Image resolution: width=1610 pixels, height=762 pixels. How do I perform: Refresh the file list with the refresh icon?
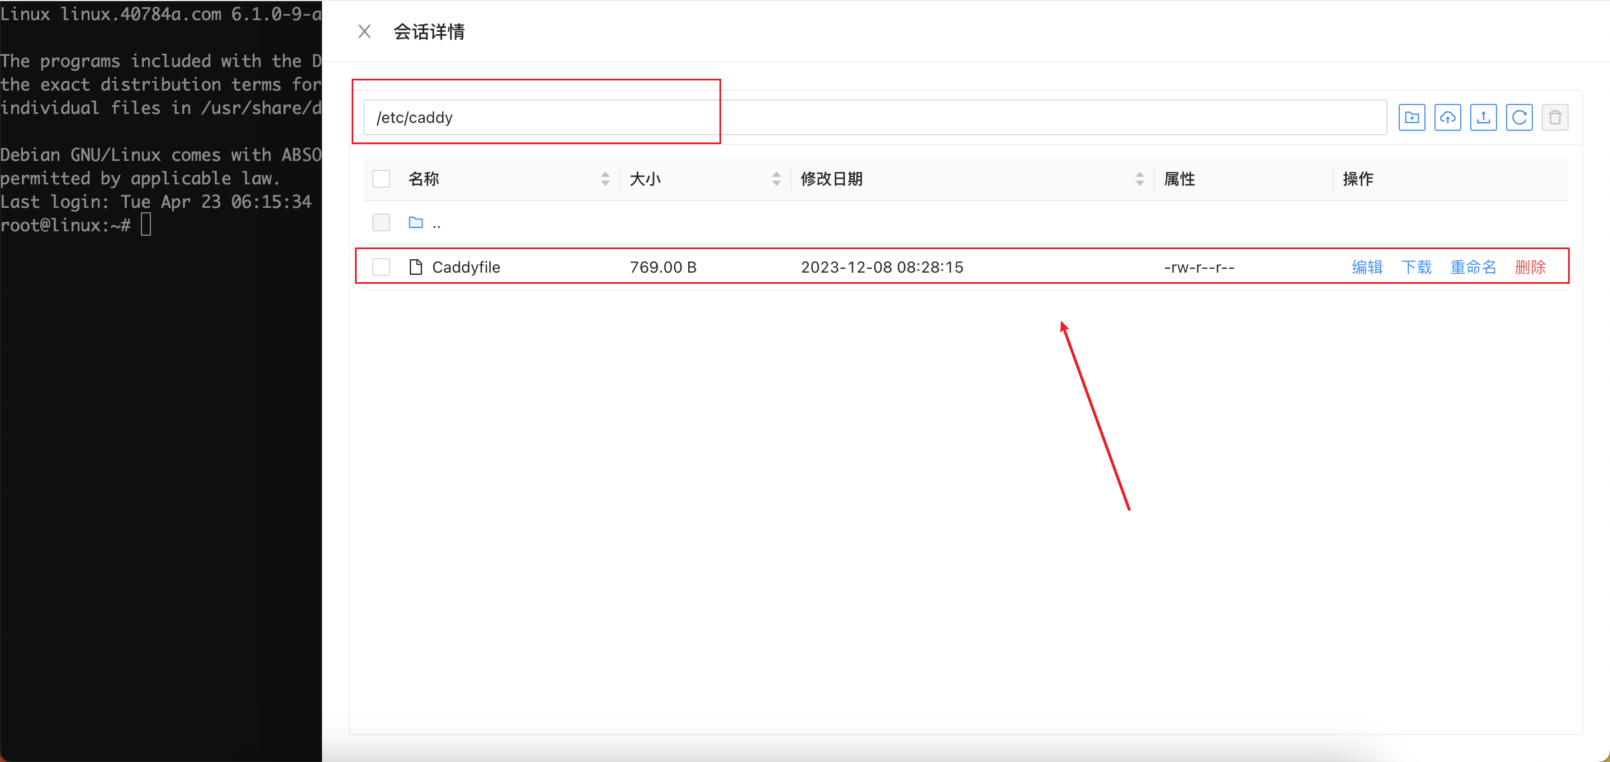(x=1521, y=117)
